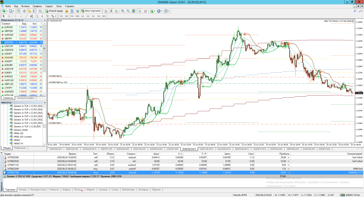Screen dimensions: 364x197
Task: Toggle chart auto scroll
Action: [x=140, y=11]
